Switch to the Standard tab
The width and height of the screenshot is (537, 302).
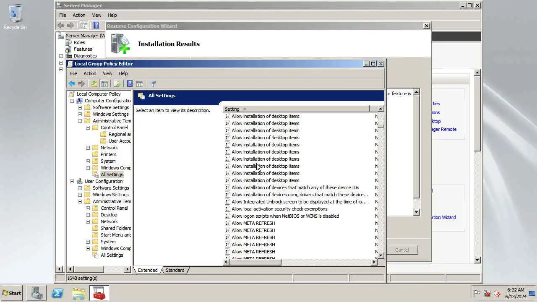[x=175, y=270]
